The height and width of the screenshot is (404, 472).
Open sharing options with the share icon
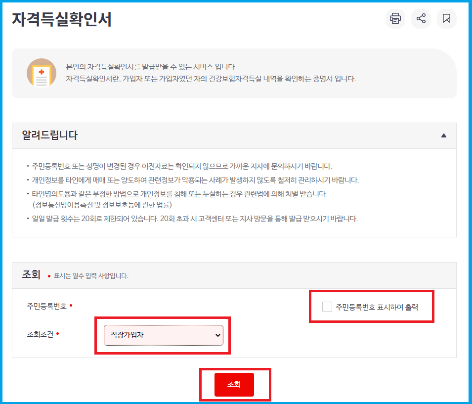(421, 19)
